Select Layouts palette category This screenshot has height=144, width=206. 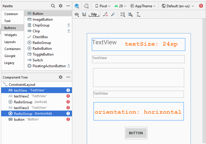click(10, 42)
